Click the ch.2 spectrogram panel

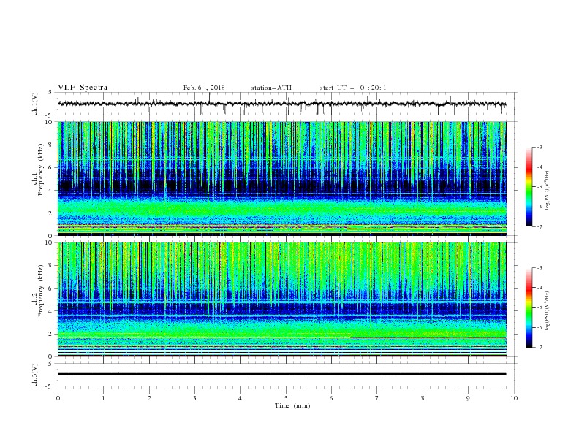(282, 299)
